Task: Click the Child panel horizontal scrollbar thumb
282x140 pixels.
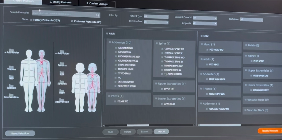Action: (x=220, y=125)
